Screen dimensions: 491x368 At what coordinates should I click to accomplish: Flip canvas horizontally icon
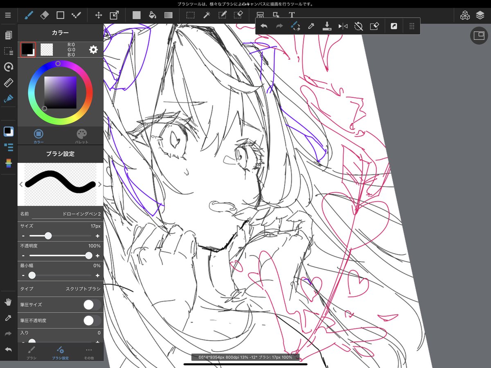pyautogui.click(x=343, y=26)
